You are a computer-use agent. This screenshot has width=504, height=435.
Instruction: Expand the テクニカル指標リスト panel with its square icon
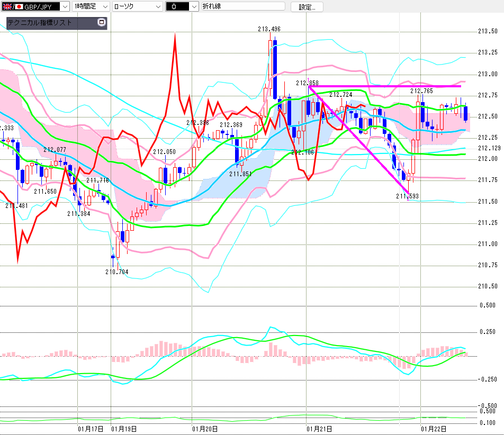102,23
